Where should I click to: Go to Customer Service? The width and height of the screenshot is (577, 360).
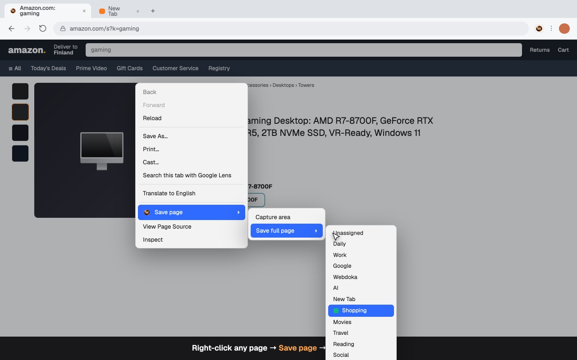coord(175,68)
